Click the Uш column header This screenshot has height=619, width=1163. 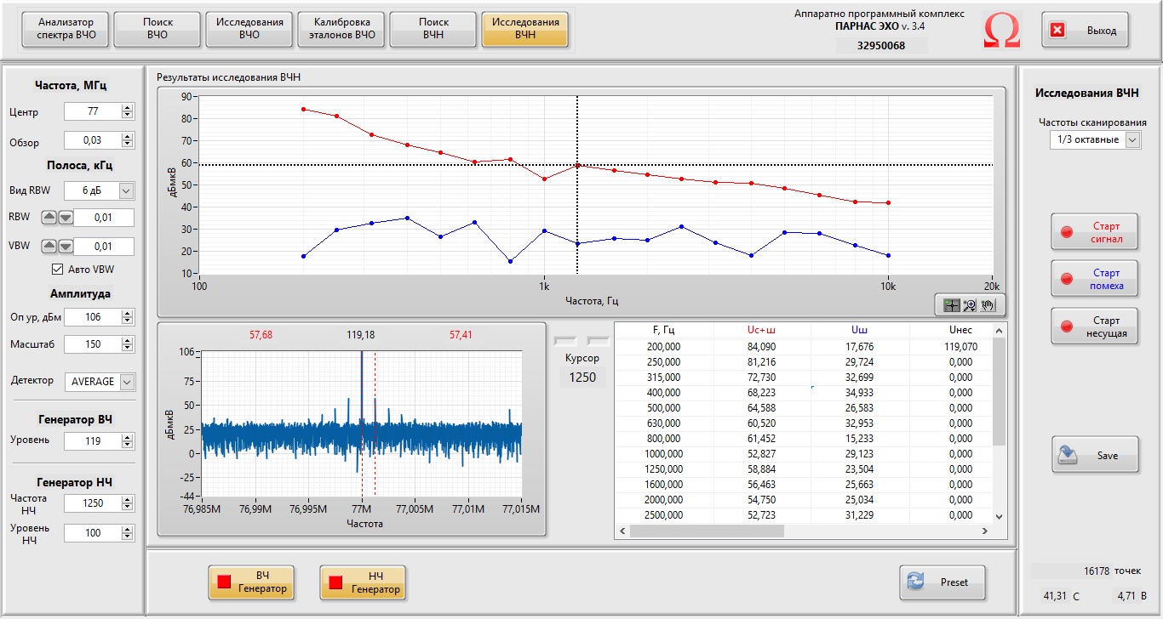coord(859,330)
